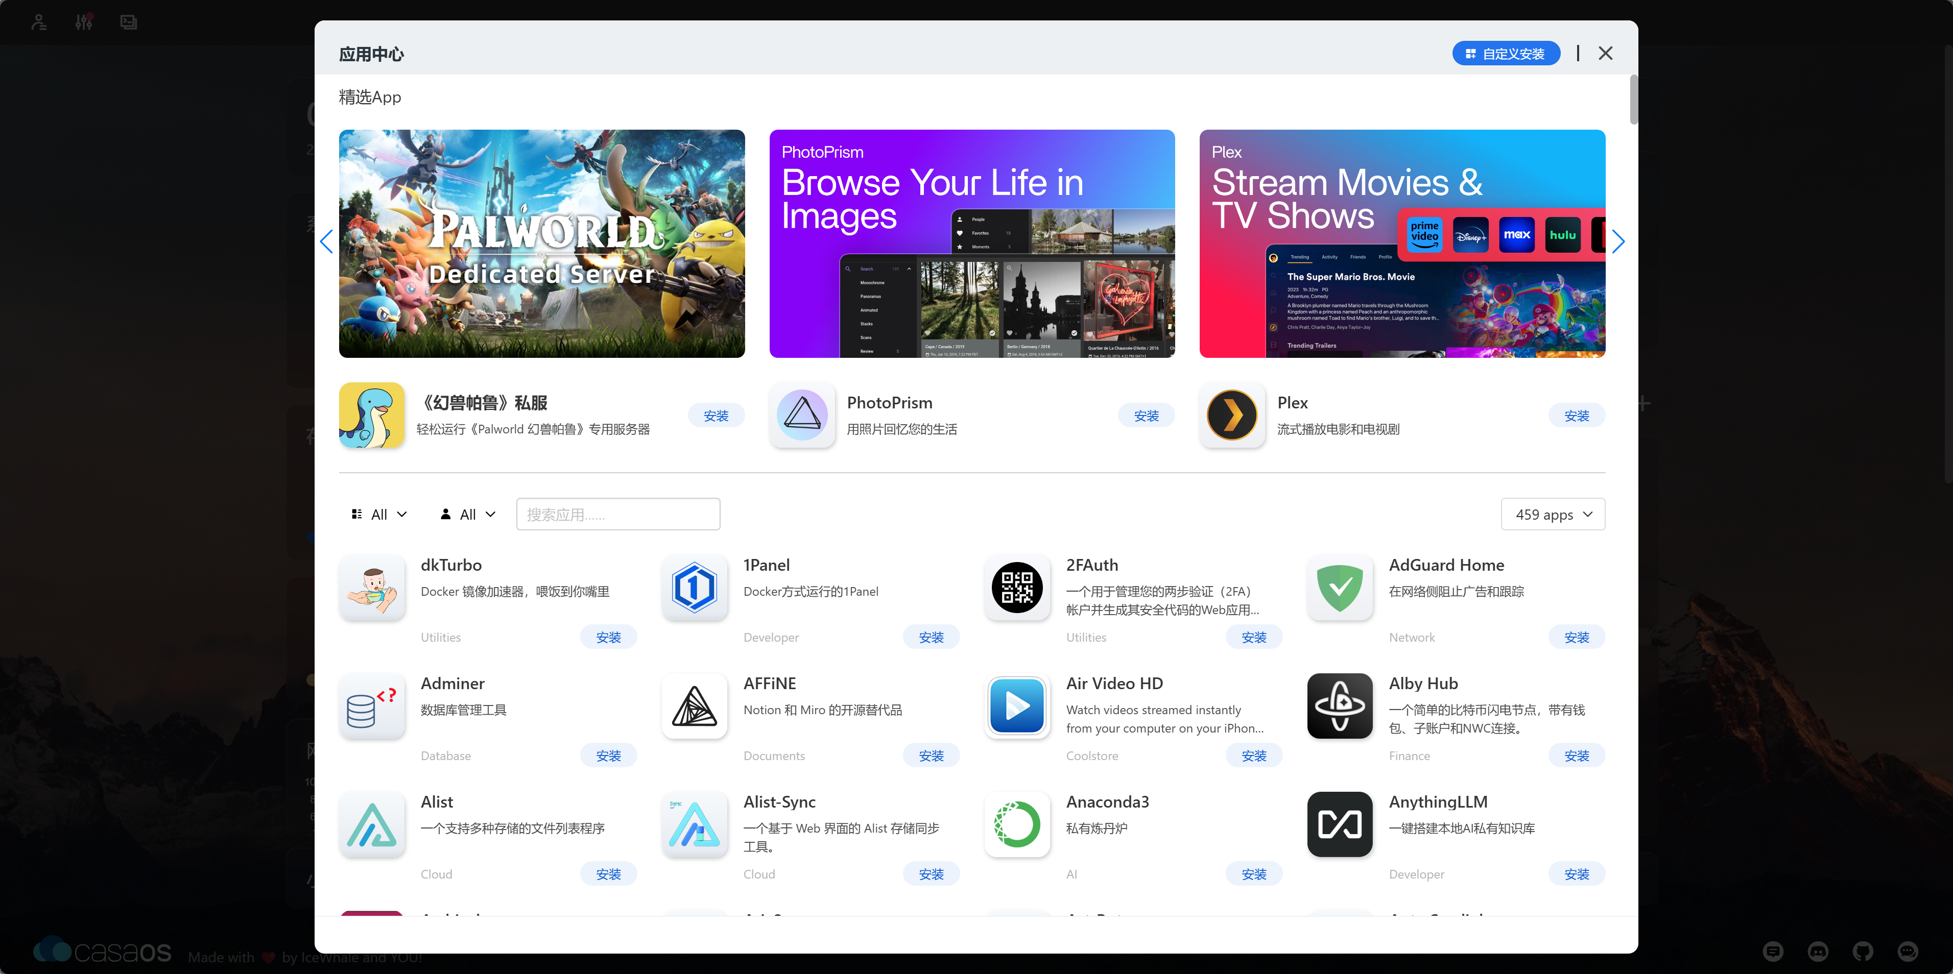
Task: Click 自定义安装 custom install button
Action: [x=1506, y=54]
